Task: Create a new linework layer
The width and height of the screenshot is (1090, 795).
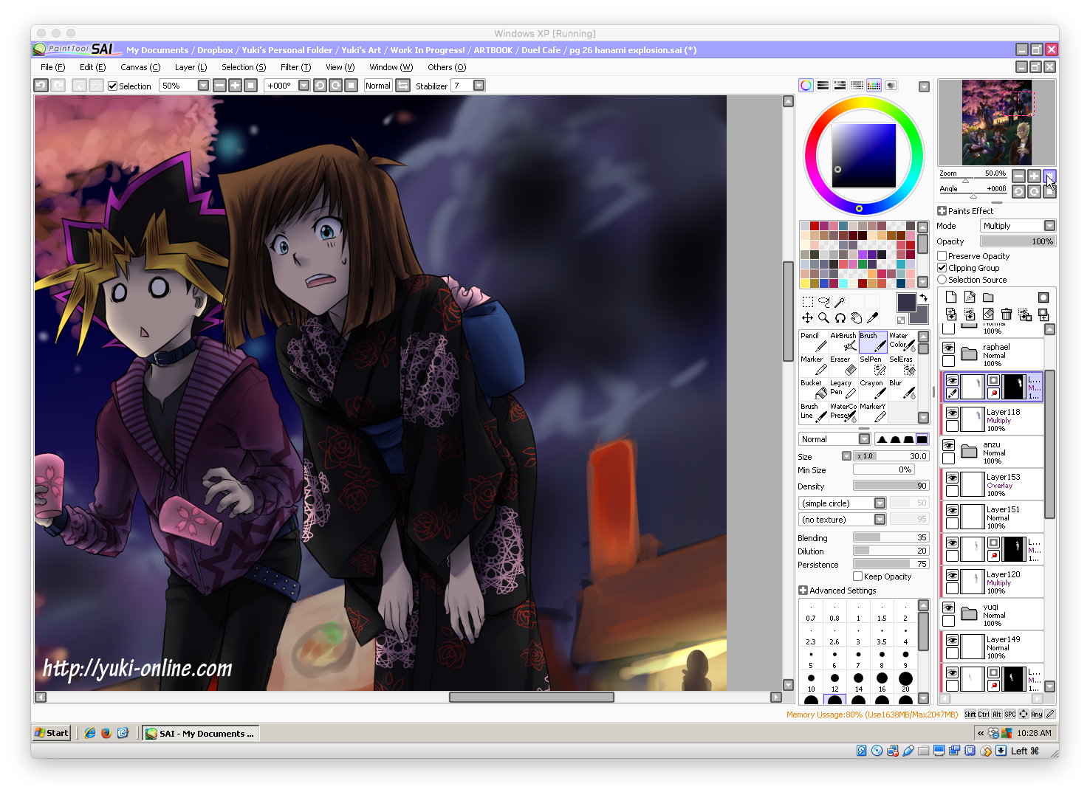Action: click(x=970, y=297)
